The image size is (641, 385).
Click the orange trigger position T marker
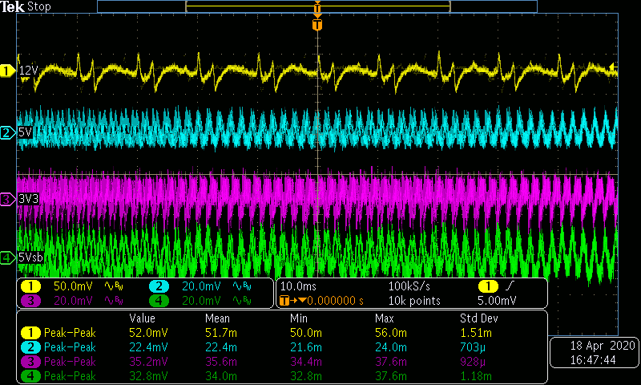(x=317, y=25)
